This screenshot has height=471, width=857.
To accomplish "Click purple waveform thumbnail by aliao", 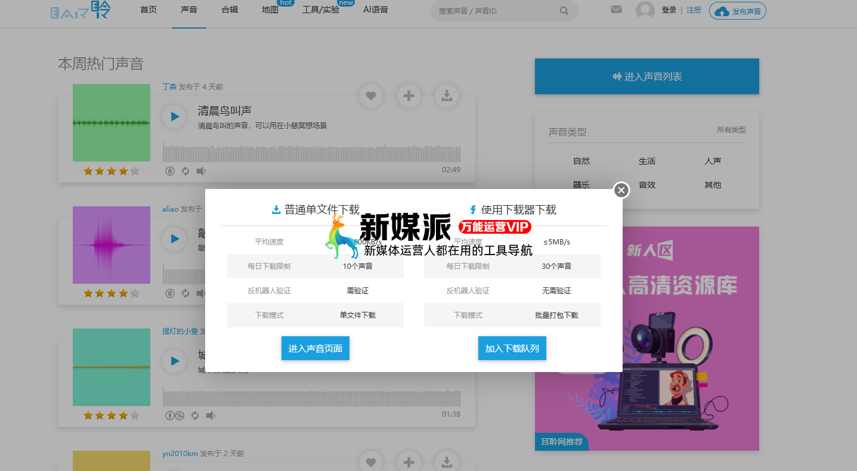I will tap(112, 245).
